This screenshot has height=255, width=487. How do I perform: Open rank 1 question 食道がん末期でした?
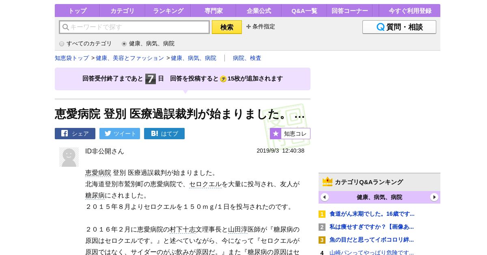372,214
